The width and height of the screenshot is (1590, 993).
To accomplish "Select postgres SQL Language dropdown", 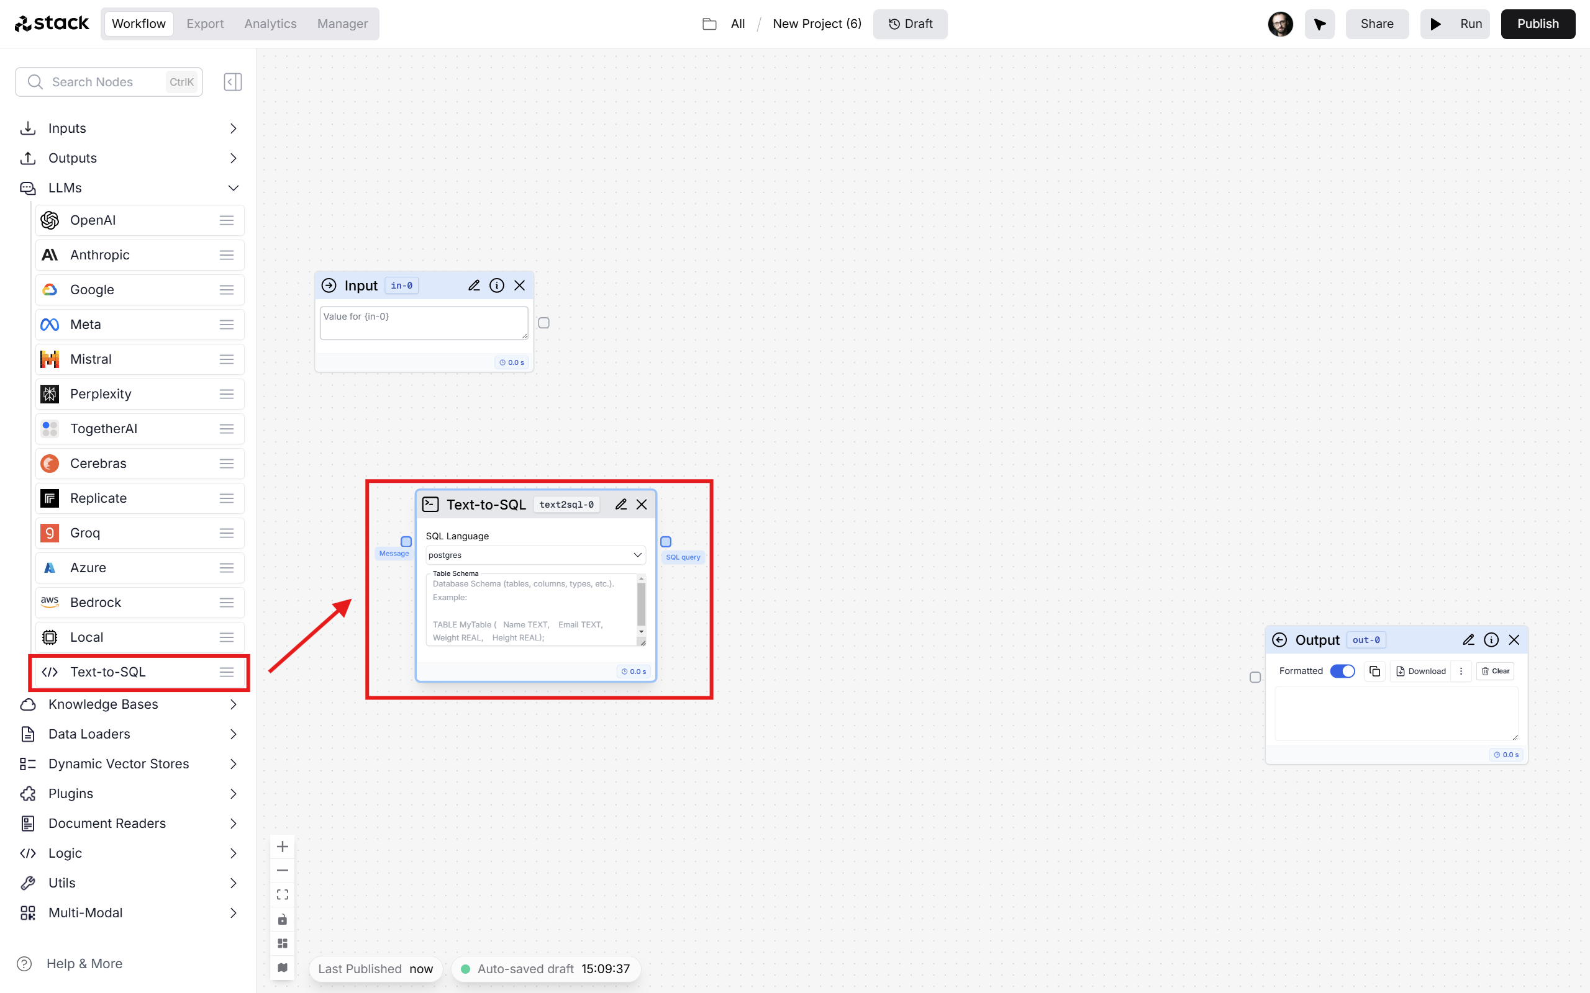I will click(534, 555).
